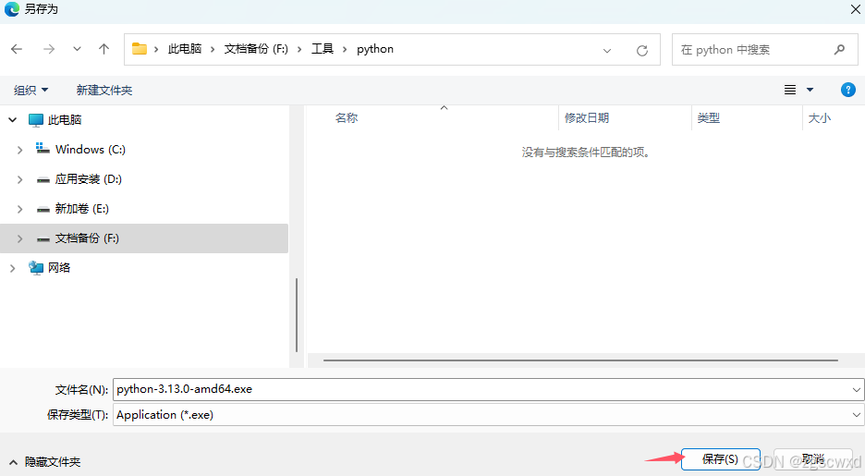Click the folder icon in the address bar
The image size is (865, 476).
tap(139, 49)
